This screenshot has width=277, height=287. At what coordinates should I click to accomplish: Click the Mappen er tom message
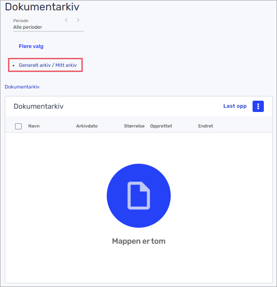pyautogui.click(x=139, y=241)
